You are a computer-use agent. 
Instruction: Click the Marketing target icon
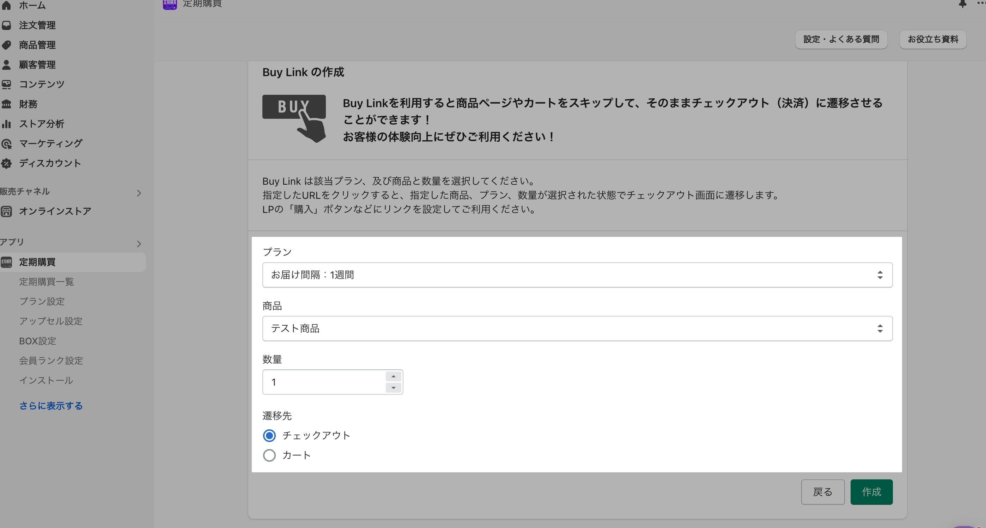(6, 143)
